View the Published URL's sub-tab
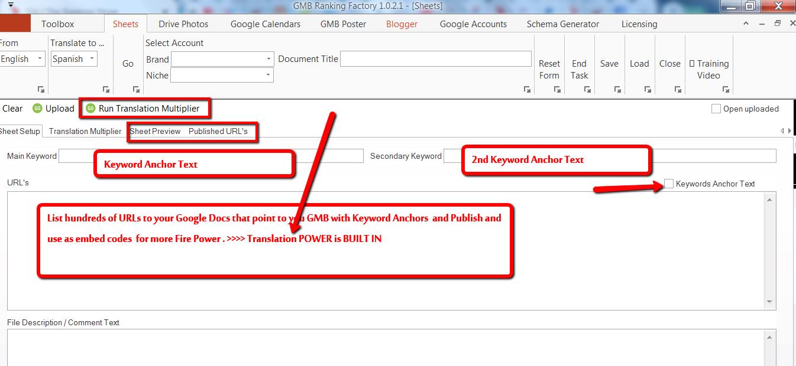The width and height of the screenshot is (796, 366). coord(218,131)
